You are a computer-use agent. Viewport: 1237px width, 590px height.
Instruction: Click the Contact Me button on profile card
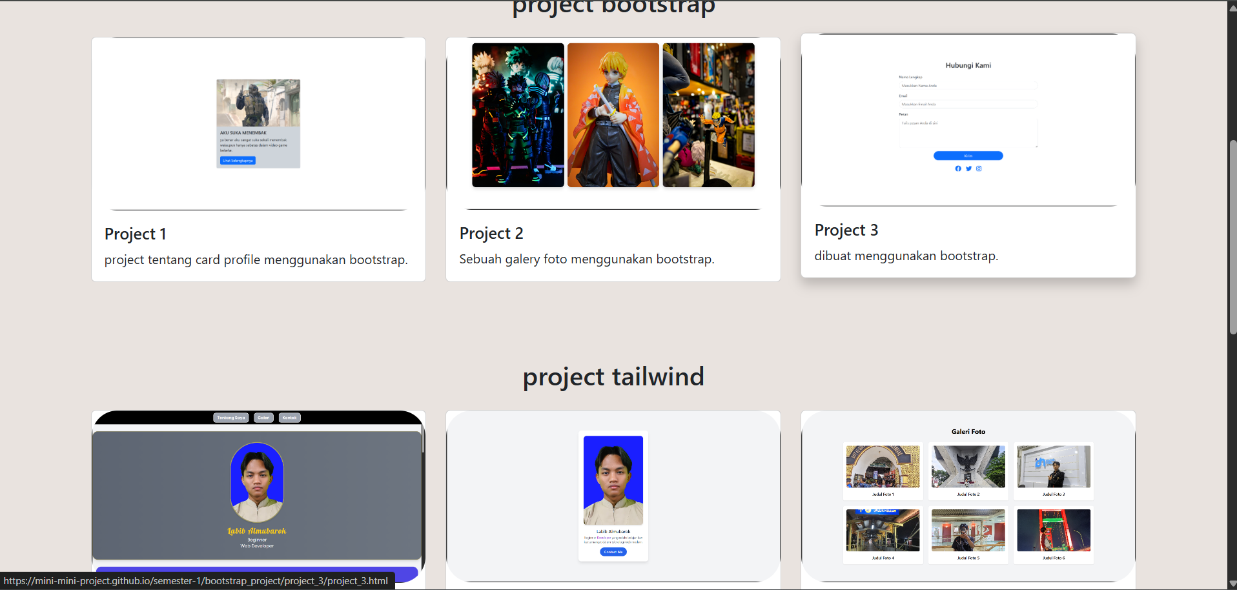(x=613, y=552)
